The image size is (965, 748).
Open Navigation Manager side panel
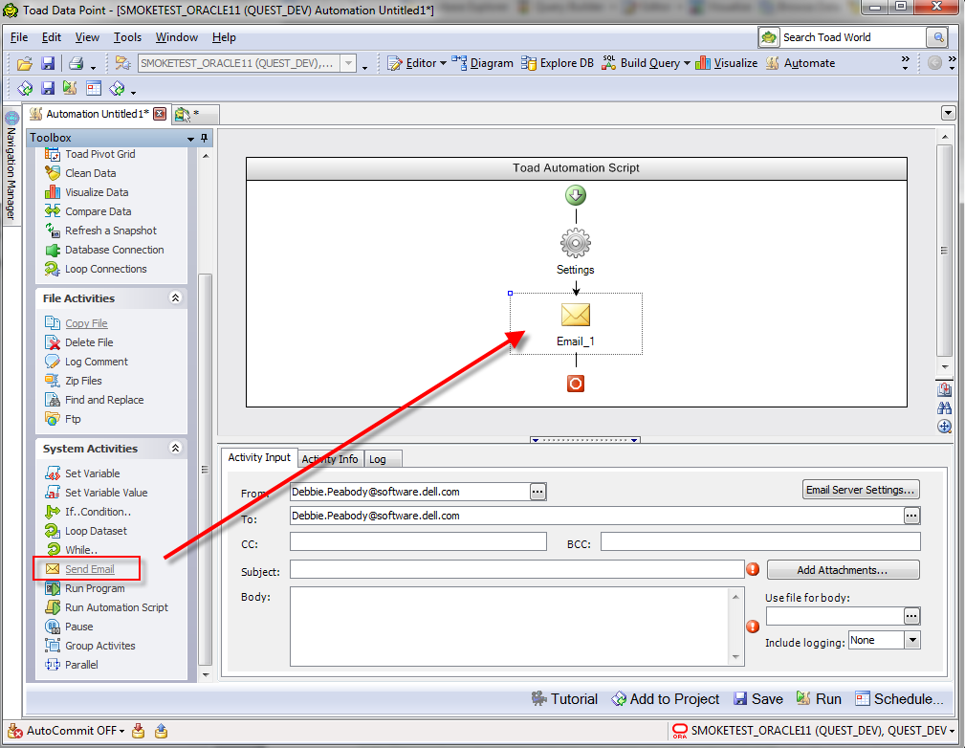(11, 166)
